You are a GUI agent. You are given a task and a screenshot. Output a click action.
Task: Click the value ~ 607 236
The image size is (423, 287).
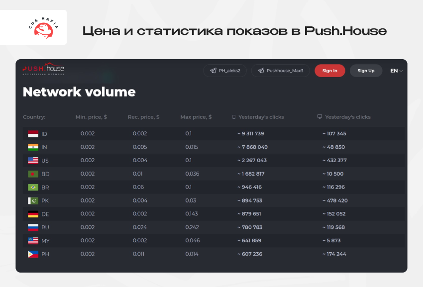pos(250,254)
